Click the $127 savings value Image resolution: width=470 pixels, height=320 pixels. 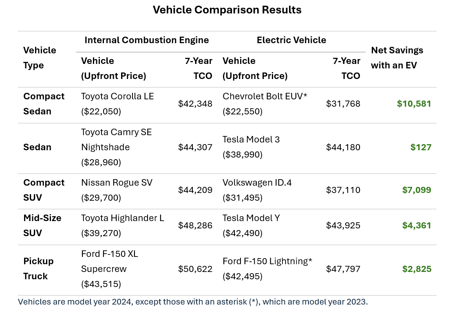(421, 147)
